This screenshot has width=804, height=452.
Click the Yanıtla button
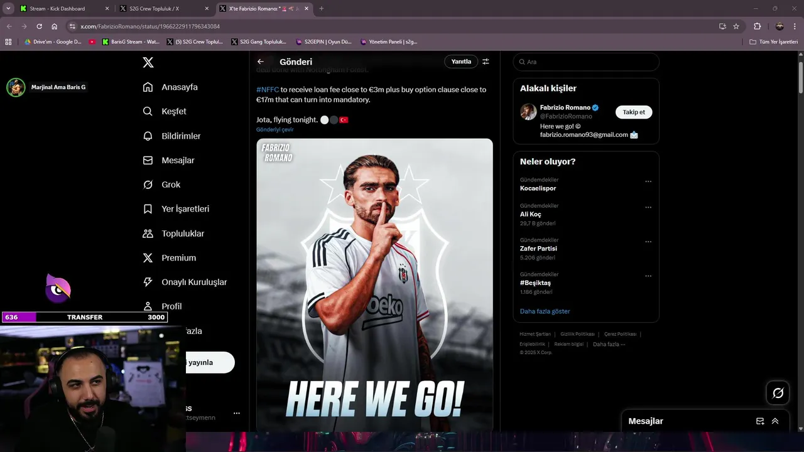[461, 62]
